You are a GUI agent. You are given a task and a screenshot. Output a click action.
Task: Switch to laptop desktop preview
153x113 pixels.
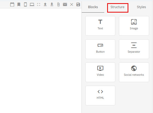pos(32,4)
